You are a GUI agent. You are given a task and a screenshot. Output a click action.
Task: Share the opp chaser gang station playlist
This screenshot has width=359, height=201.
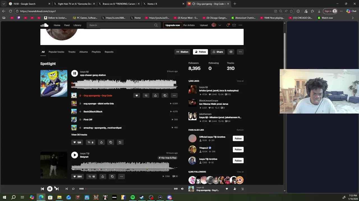pyautogui.click(x=101, y=142)
